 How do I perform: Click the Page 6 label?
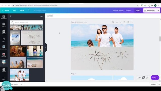[73, 74]
